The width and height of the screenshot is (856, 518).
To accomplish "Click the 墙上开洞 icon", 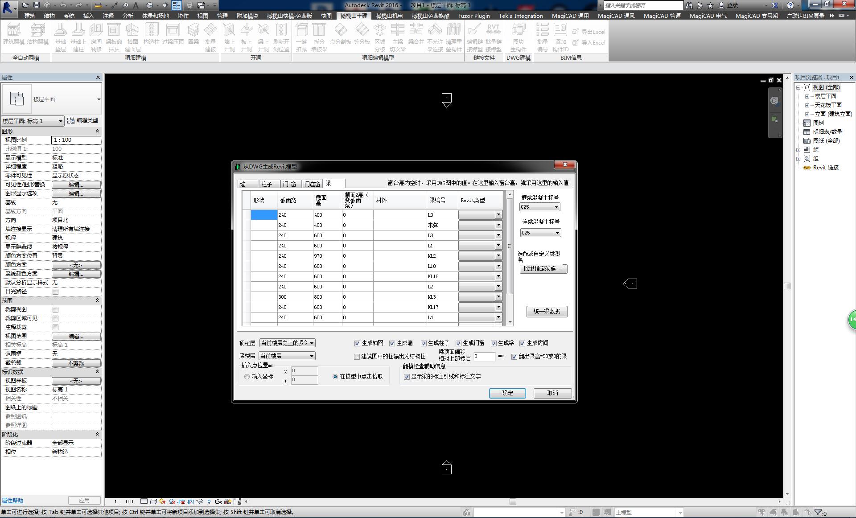I will (x=229, y=37).
